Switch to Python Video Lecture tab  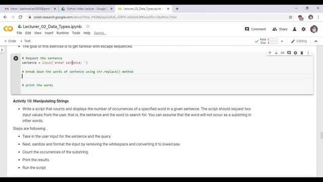click(x=86, y=9)
